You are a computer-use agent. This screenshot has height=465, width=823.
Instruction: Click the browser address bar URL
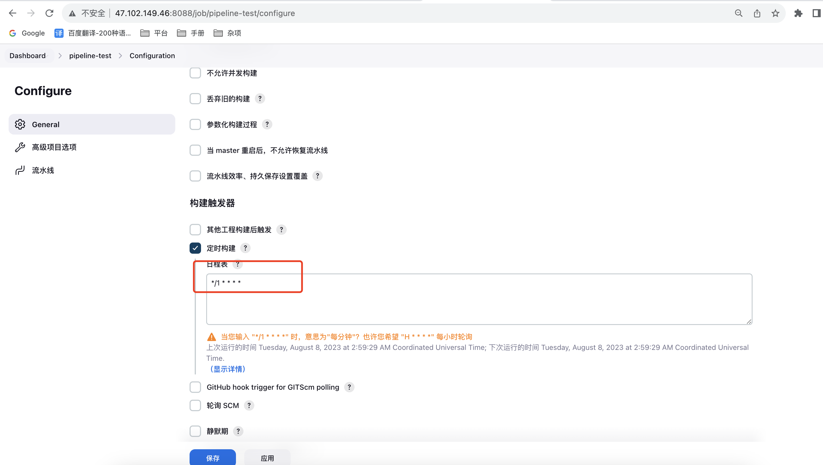click(x=205, y=13)
